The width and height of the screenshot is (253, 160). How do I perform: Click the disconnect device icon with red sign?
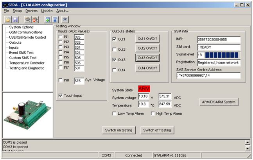(x=35, y=20)
